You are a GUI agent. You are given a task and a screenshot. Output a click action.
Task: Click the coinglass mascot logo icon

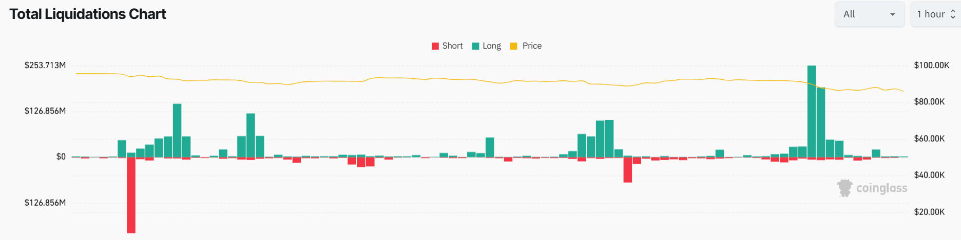pos(844,188)
